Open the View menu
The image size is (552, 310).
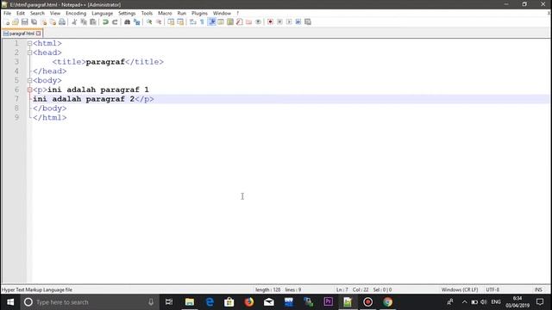tap(55, 13)
